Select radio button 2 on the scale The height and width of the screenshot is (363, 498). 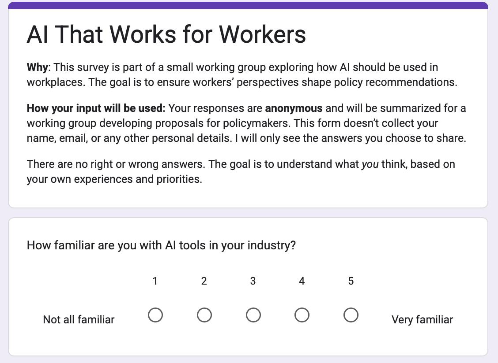coord(204,315)
